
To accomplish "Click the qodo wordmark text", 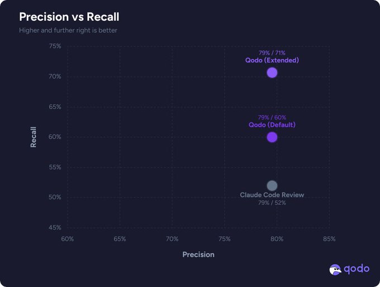I will coord(357,269).
